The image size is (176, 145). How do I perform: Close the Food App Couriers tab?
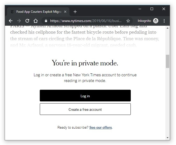65,12
